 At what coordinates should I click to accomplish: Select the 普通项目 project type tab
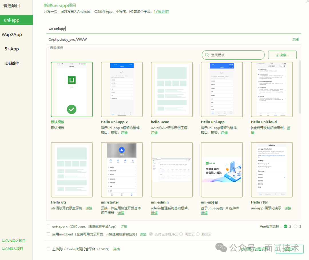[x=12, y=6]
